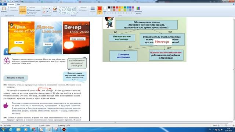
Task: Expand the Brushes (Кисти) dropdown arrow
Action: pos(55,13)
